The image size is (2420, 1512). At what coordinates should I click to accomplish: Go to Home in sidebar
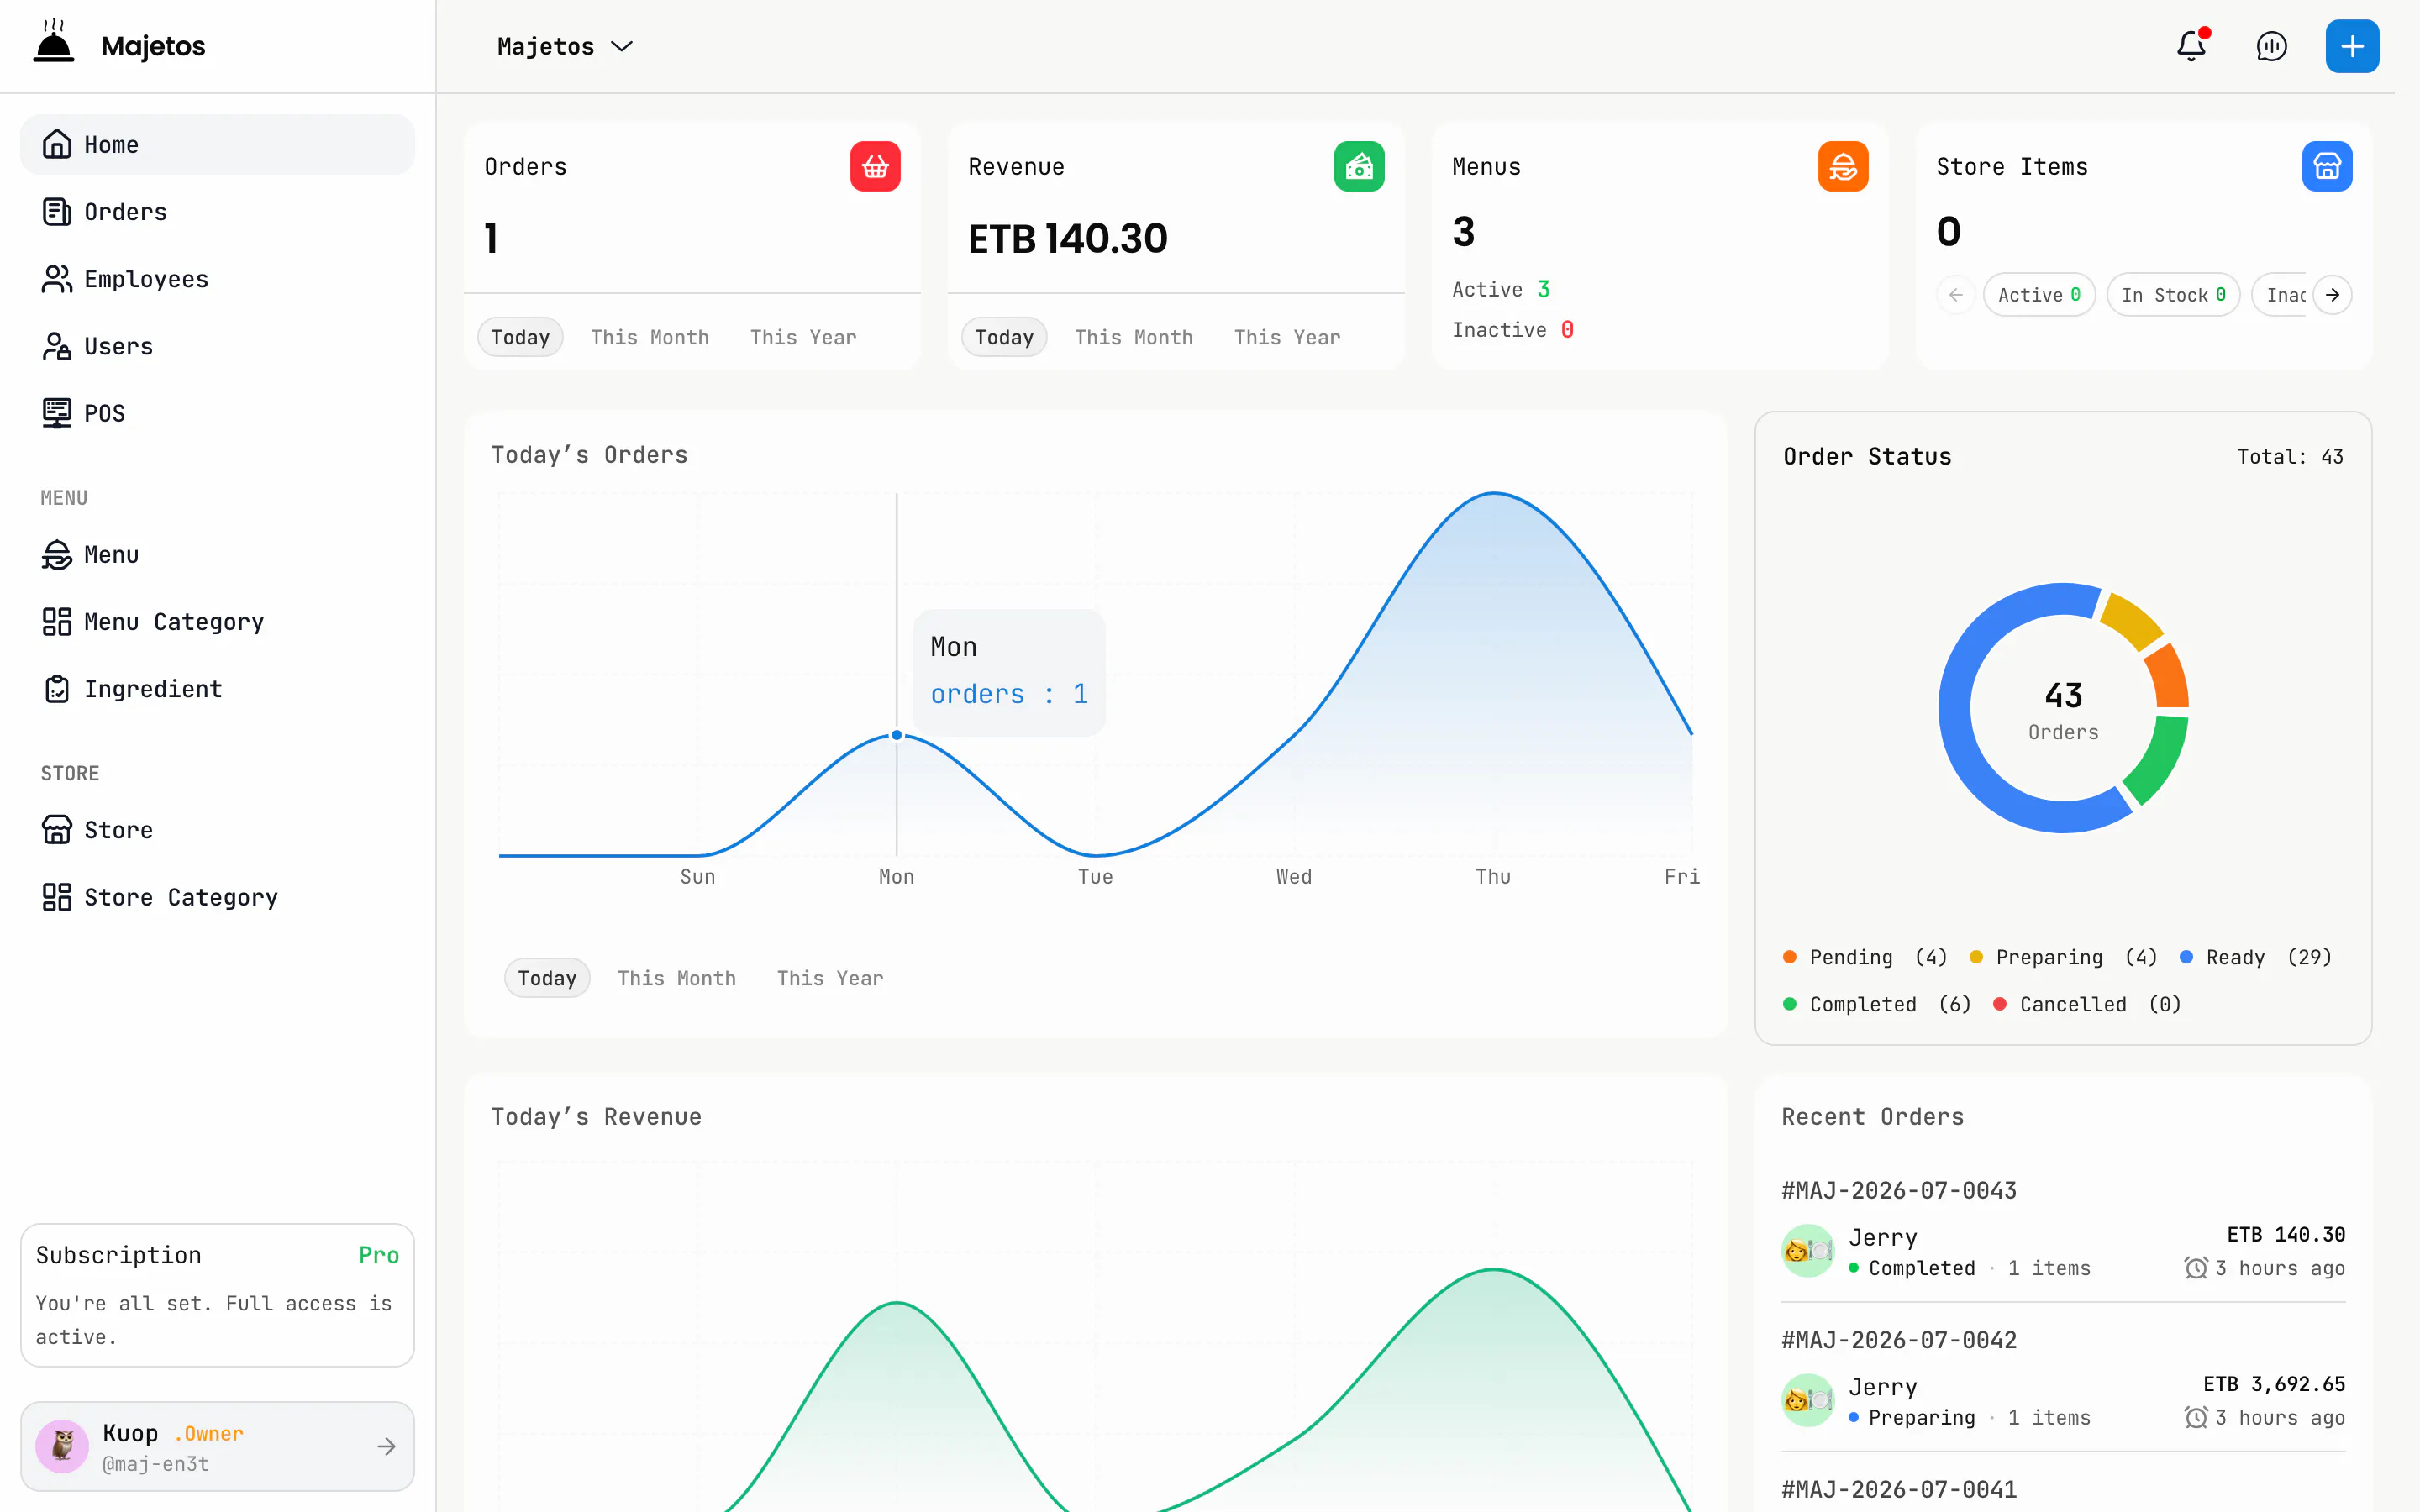[217, 144]
